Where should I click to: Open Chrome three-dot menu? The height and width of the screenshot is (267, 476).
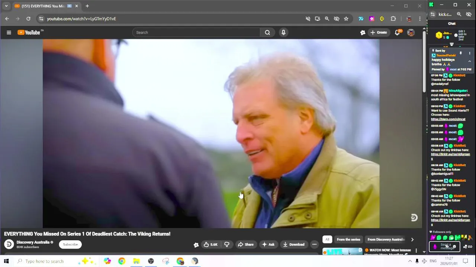coord(420,19)
